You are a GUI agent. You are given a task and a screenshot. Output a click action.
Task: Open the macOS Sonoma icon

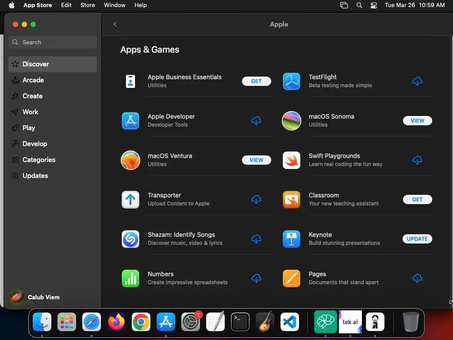pyautogui.click(x=291, y=120)
